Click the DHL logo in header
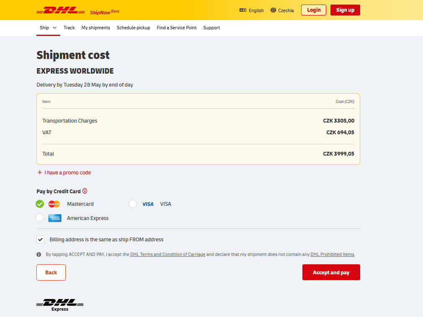Viewport: 423px width, 317px height. (x=60, y=10)
